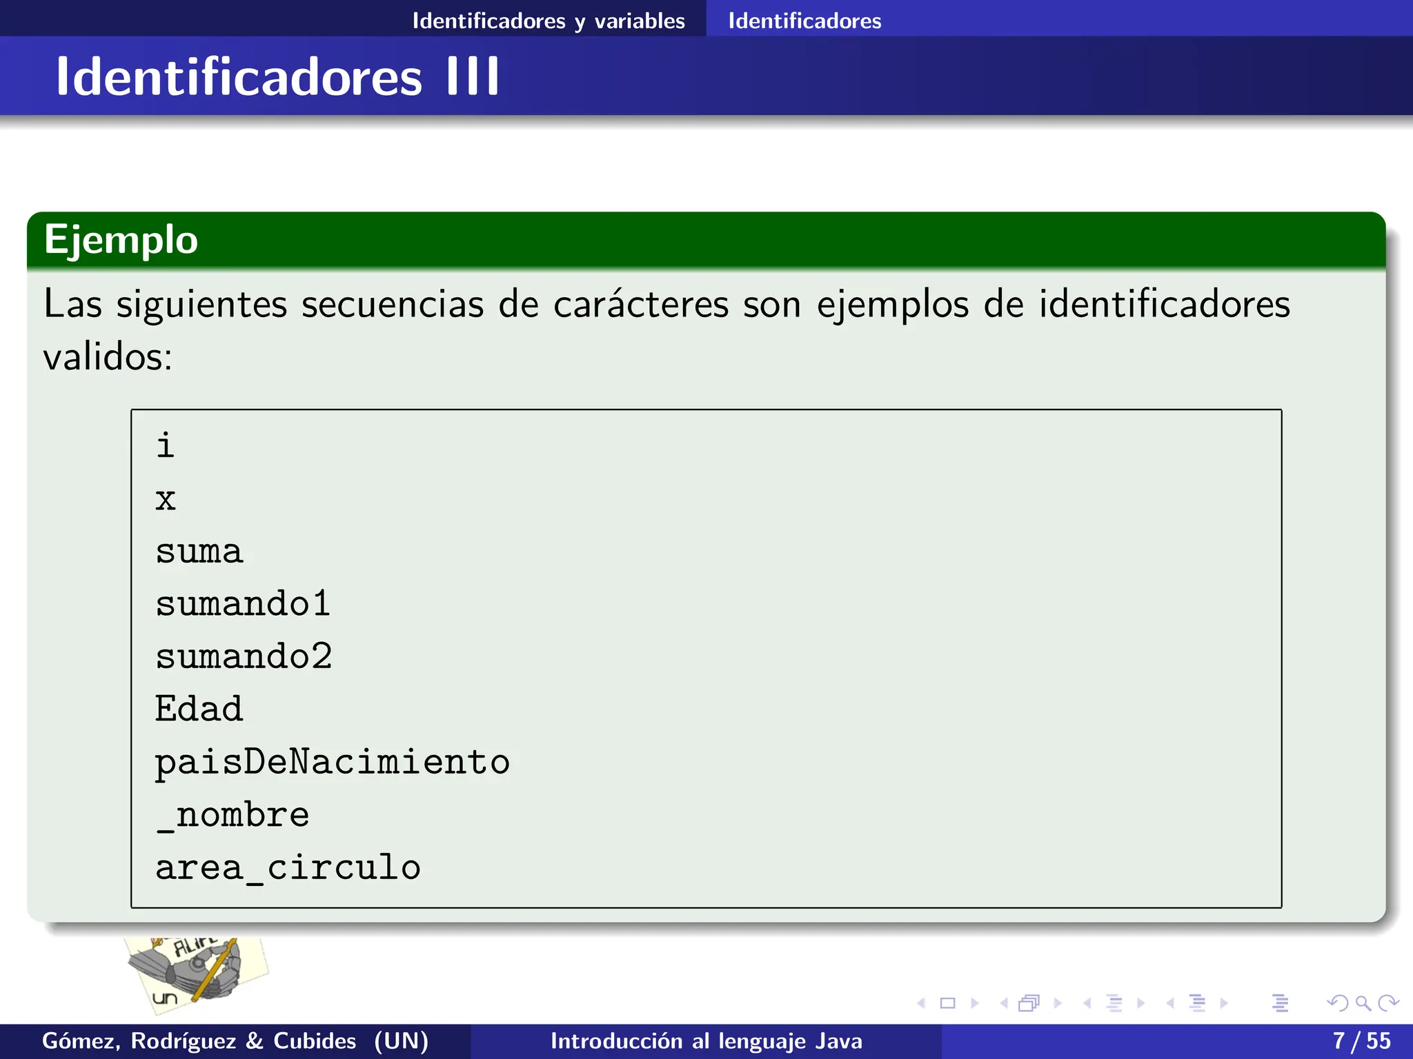Click the go-back curved arrow icon
Image resolution: width=1413 pixels, height=1059 pixels.
point(1338,1003)
